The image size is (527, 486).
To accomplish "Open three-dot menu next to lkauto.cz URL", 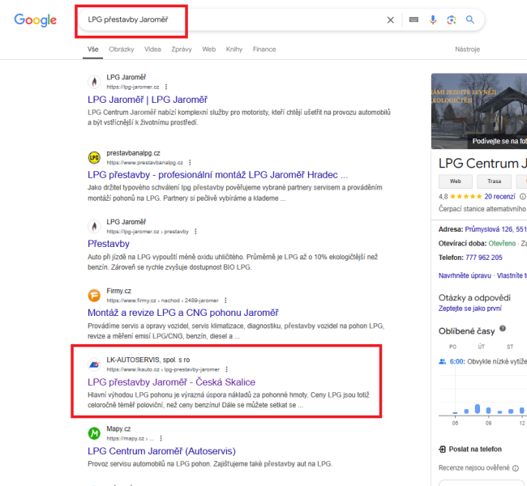I will pyautogui.click(x=226, y=369).
